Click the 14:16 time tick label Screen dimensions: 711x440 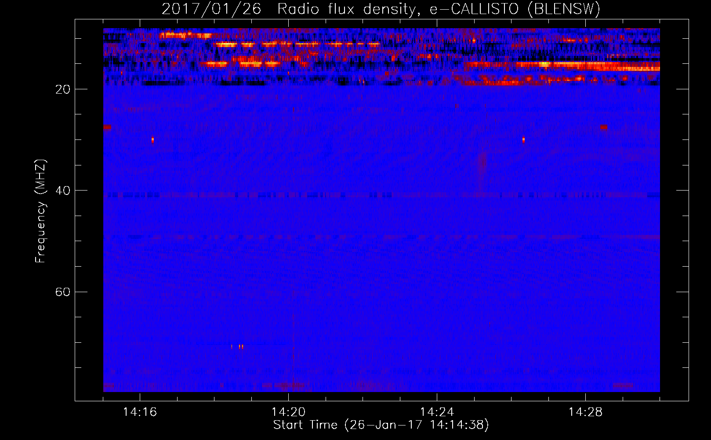pyautogui.click(x=140, y=412)
